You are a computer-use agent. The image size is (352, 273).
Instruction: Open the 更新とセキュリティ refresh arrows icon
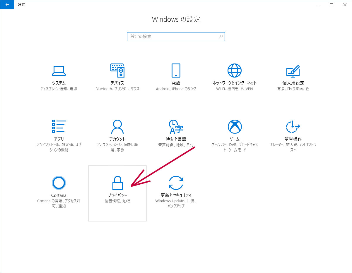pyautogui.click(x=176, y=183)
